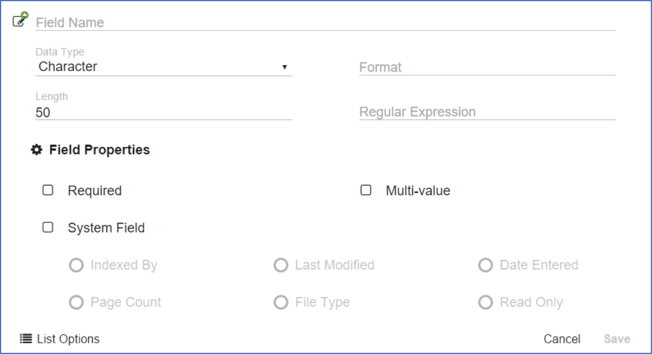Click the Regular Expression input

(487, 112)
